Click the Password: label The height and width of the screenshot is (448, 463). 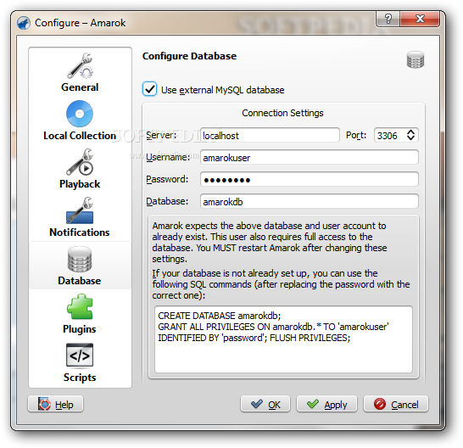tap(167, 179)
